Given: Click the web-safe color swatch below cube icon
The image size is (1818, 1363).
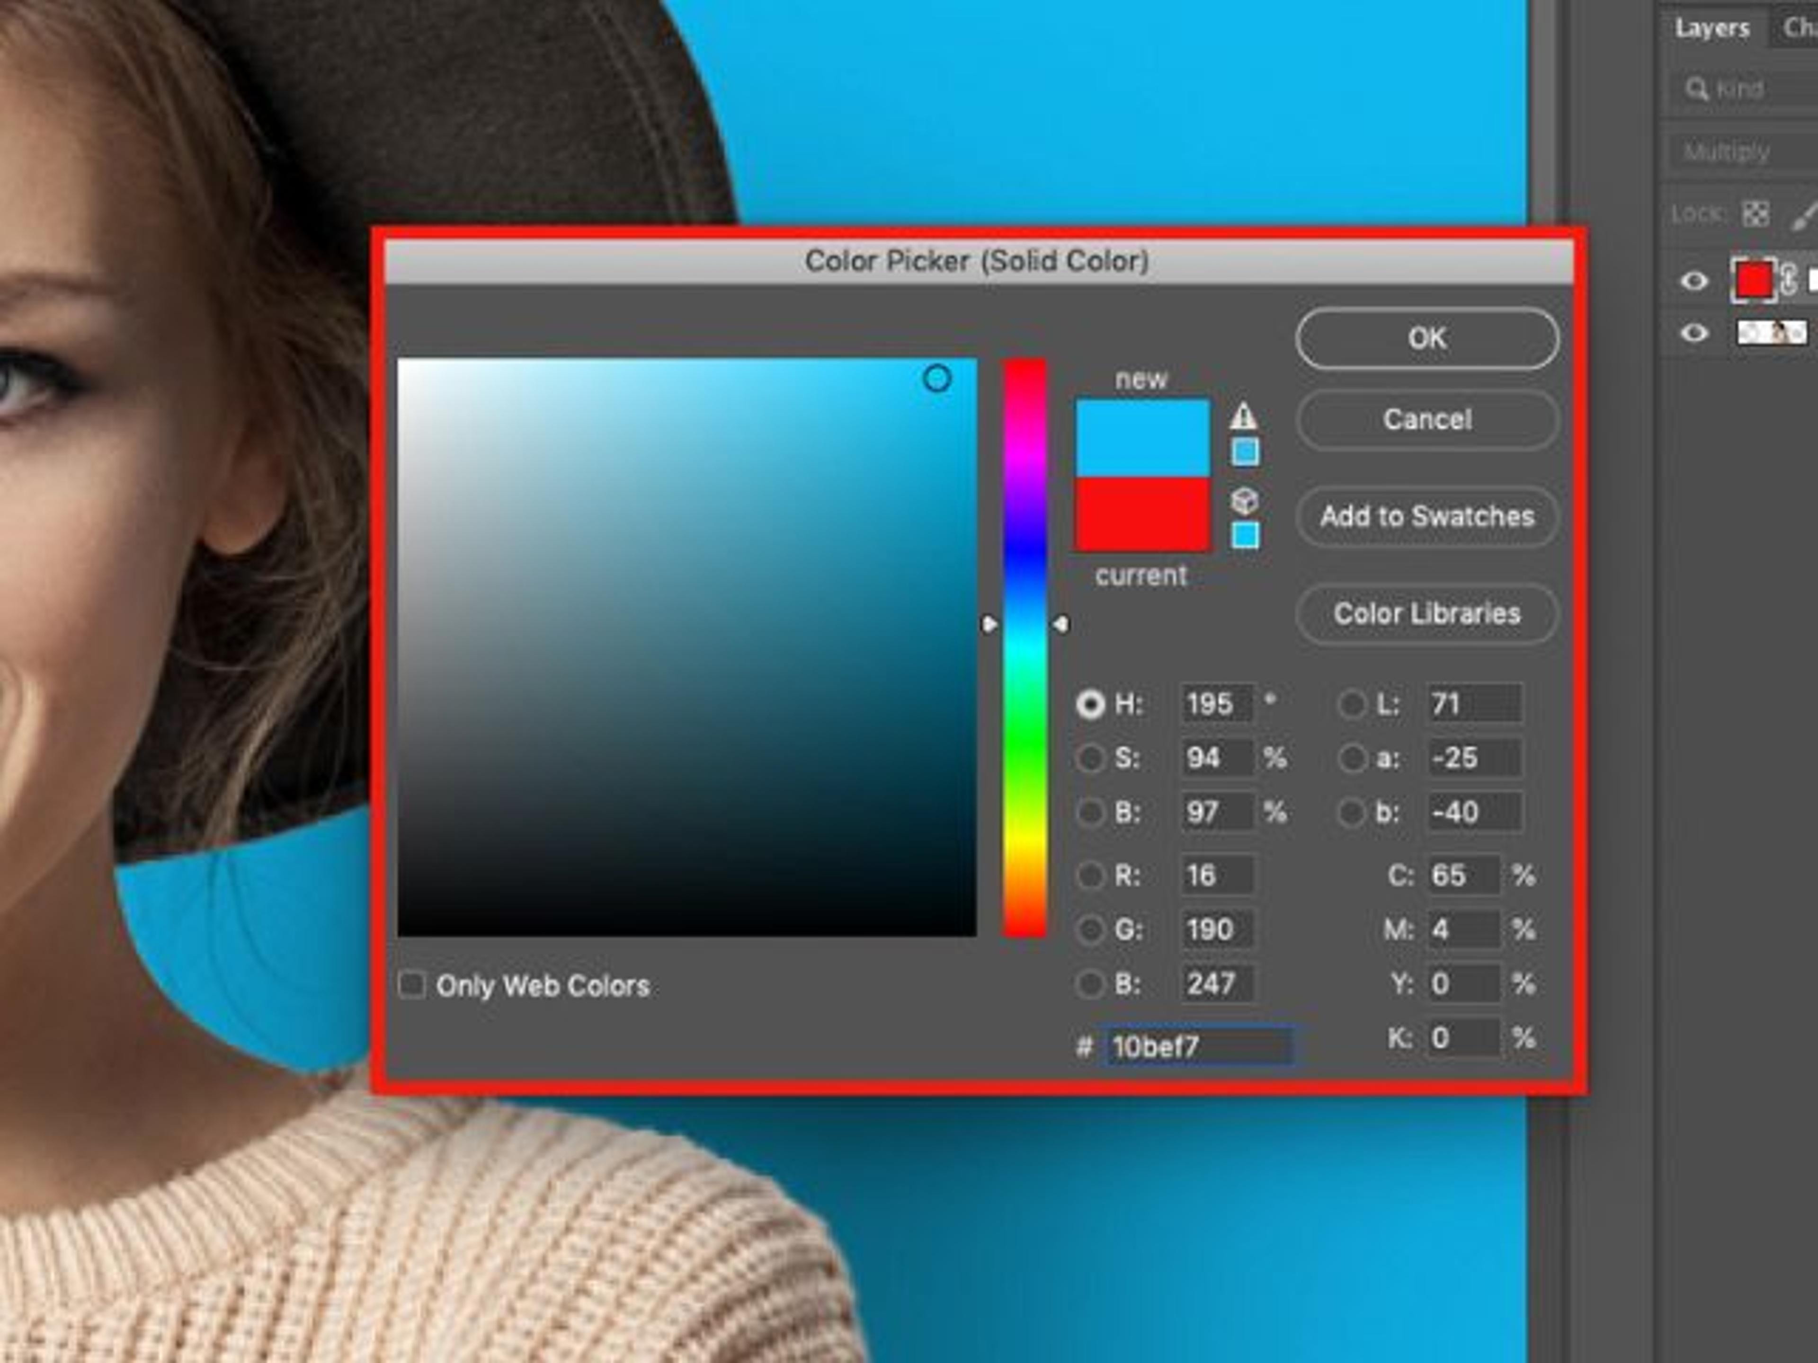Looking at the screenshot, I should [x=1245, y=536].
